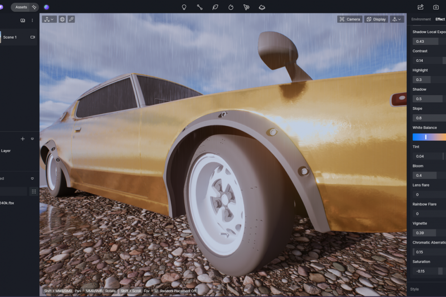This screenshot has height=297, width=446.
Task: Click the camera screenshot icon at top right
Action: (436, 7)
